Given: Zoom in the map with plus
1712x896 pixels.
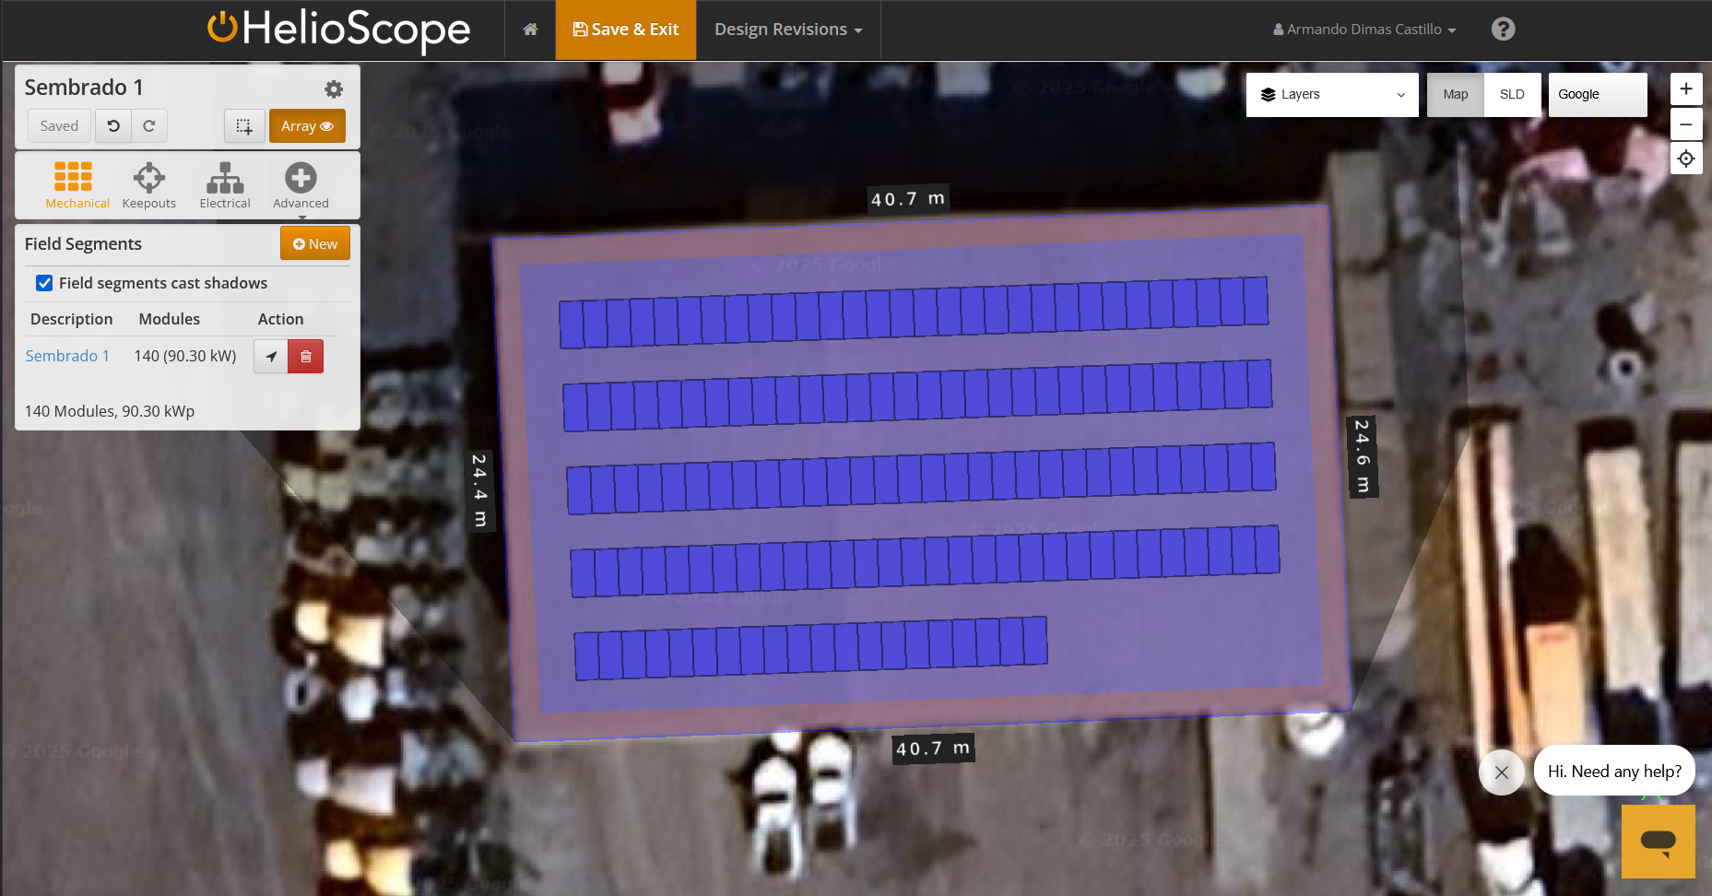Looking at the screenshot, I should [1685, 89].
